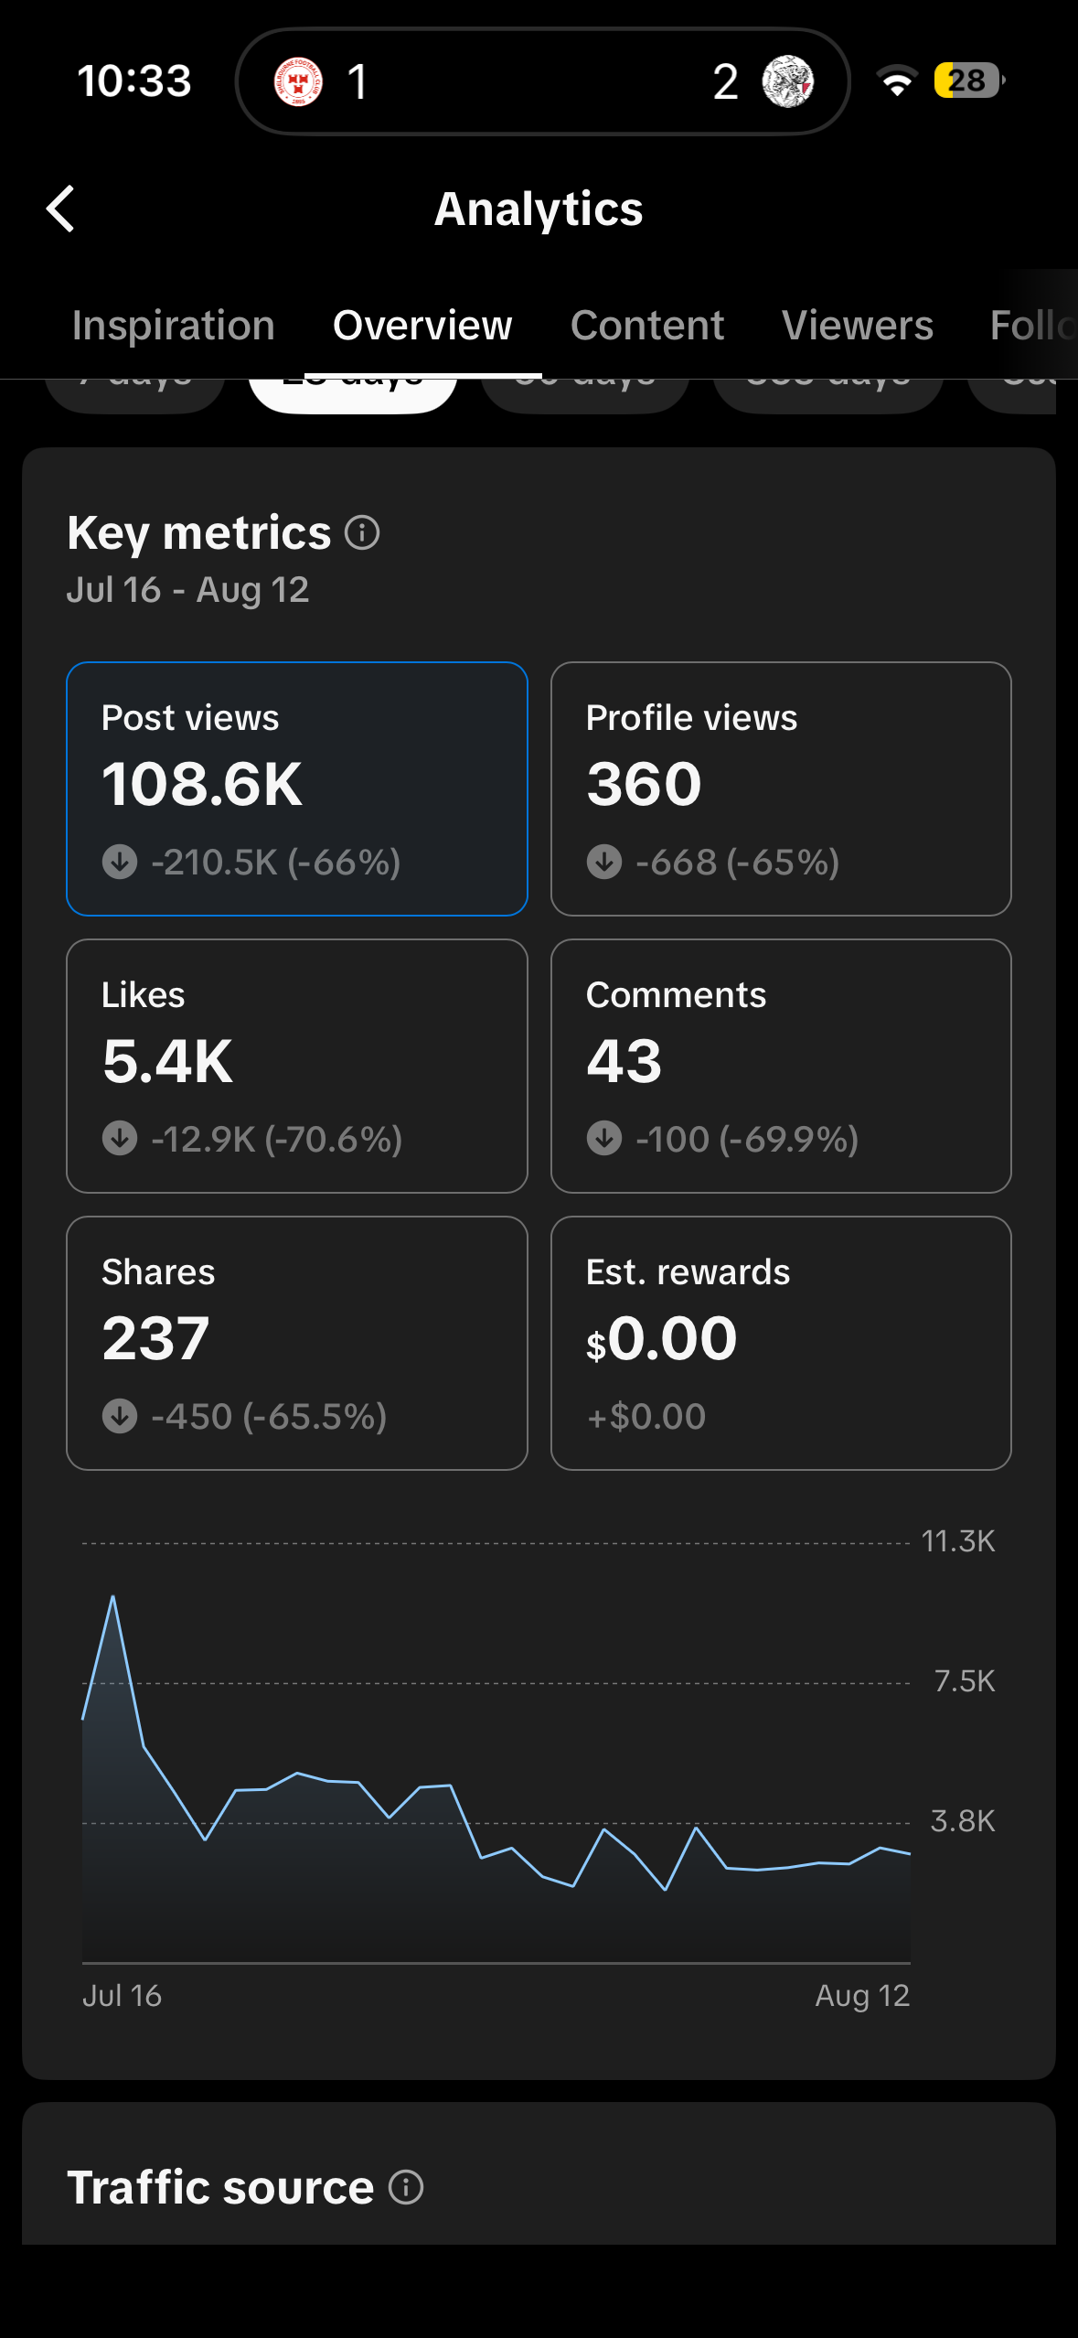Open Key metrics info icon
Viewport: 1078px width, 2338px height.
pos(362,532)
